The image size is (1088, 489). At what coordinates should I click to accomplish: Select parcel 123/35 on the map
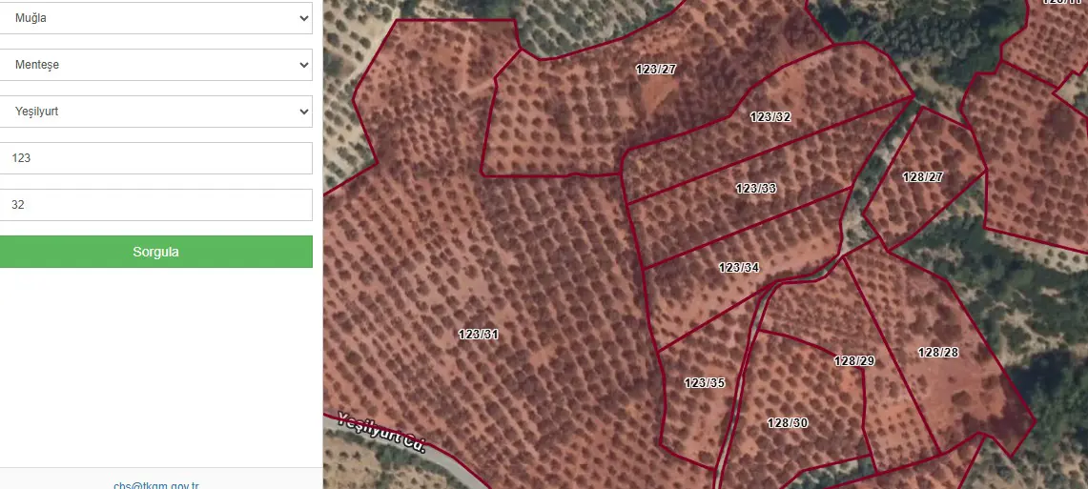pyautogui.click(x=705, y=383)
